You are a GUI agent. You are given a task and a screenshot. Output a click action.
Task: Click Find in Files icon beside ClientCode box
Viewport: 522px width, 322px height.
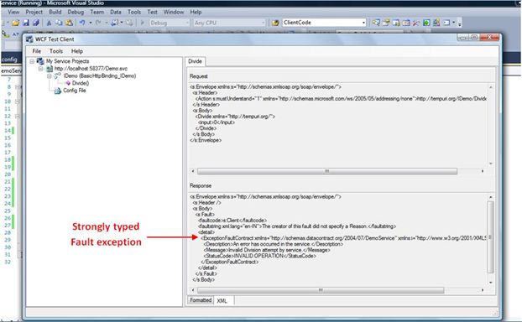point(275,23)
